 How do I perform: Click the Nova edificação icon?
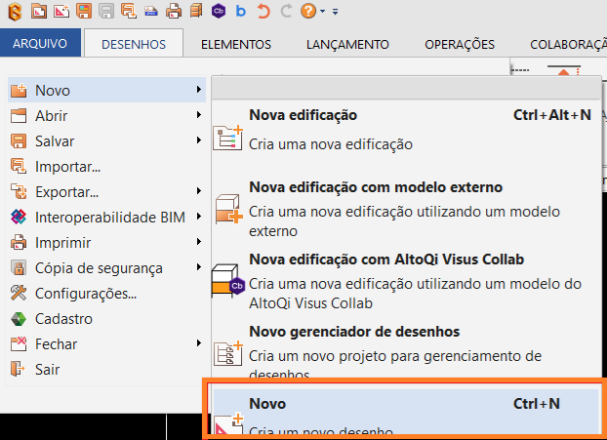point(227,136)
